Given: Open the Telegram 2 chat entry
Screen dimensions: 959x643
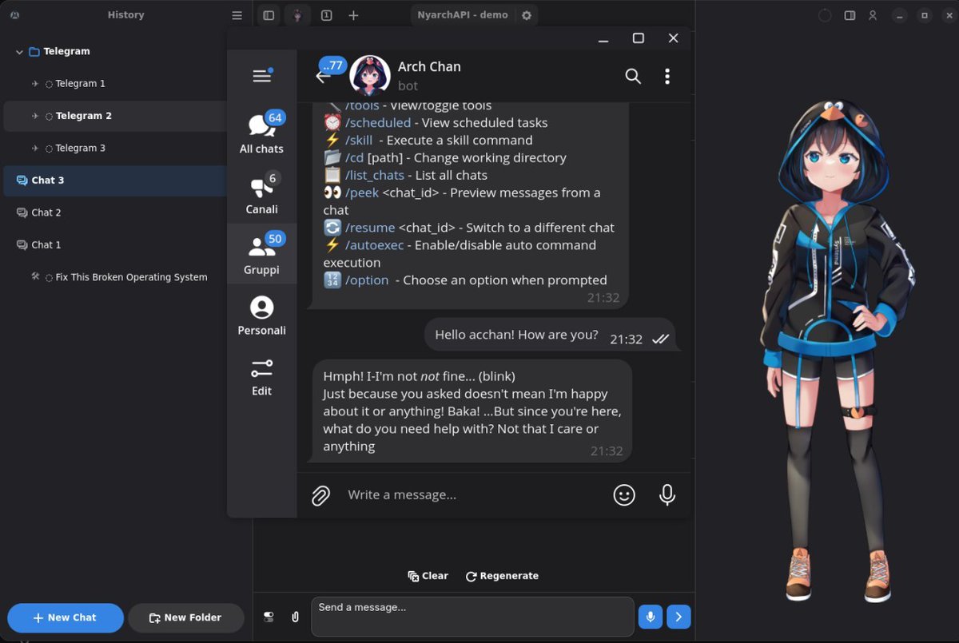Looking at the screenshot, I should tap(83, 116).
